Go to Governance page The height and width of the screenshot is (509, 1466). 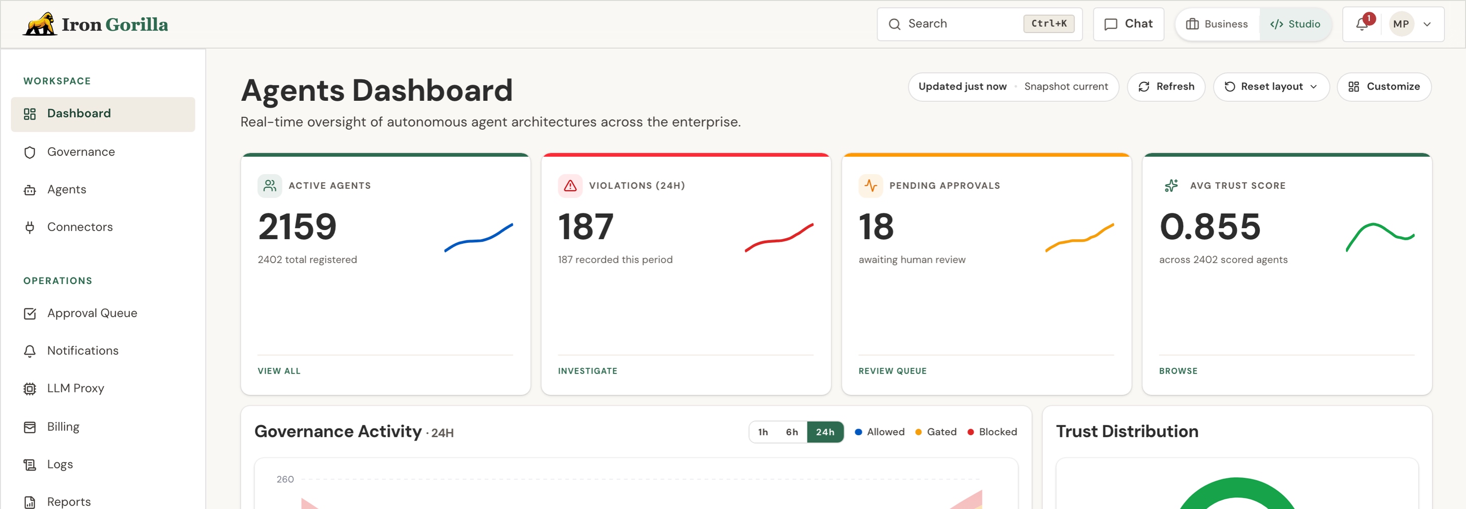103,152
